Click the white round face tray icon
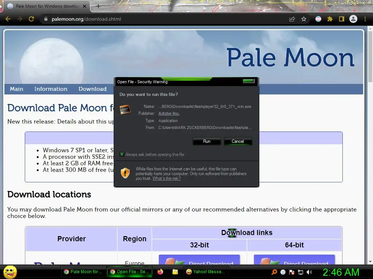The image size is (373, 279). [283, 272]
